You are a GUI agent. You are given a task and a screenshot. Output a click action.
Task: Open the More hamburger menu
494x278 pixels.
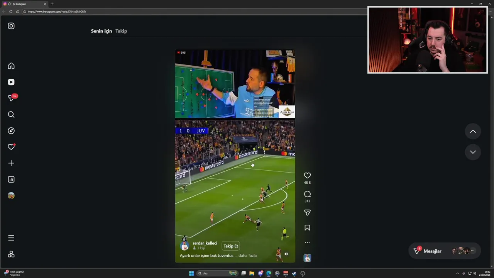11,238
